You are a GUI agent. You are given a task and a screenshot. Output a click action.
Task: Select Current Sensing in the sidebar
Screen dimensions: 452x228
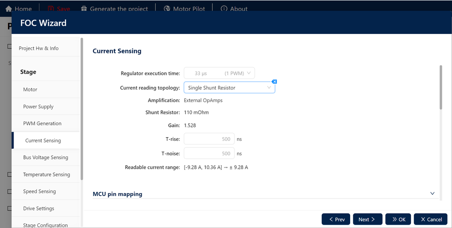pos(46,140)
